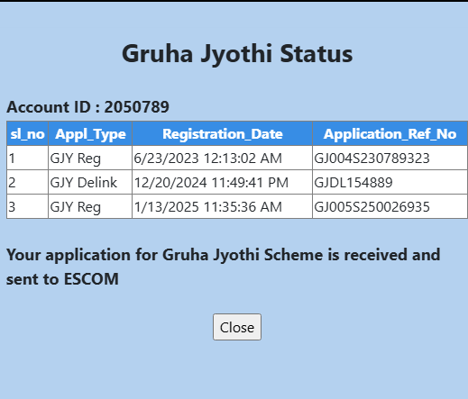
Task: Click the Close button
Action: pyautogui.click(x=237, y=327)
